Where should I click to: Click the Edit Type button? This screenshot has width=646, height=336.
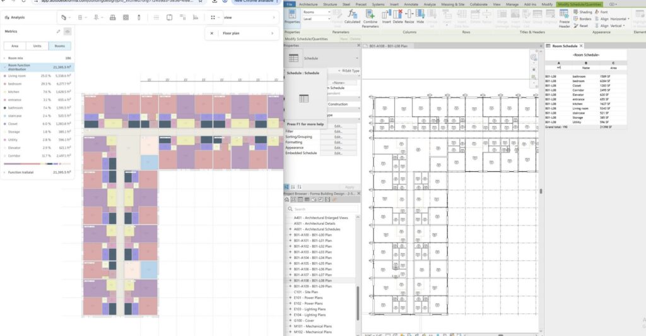point(348,71)
